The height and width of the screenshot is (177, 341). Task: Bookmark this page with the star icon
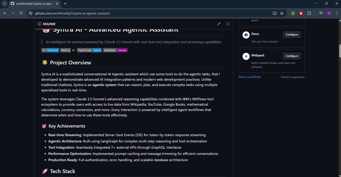pos(282,13)
